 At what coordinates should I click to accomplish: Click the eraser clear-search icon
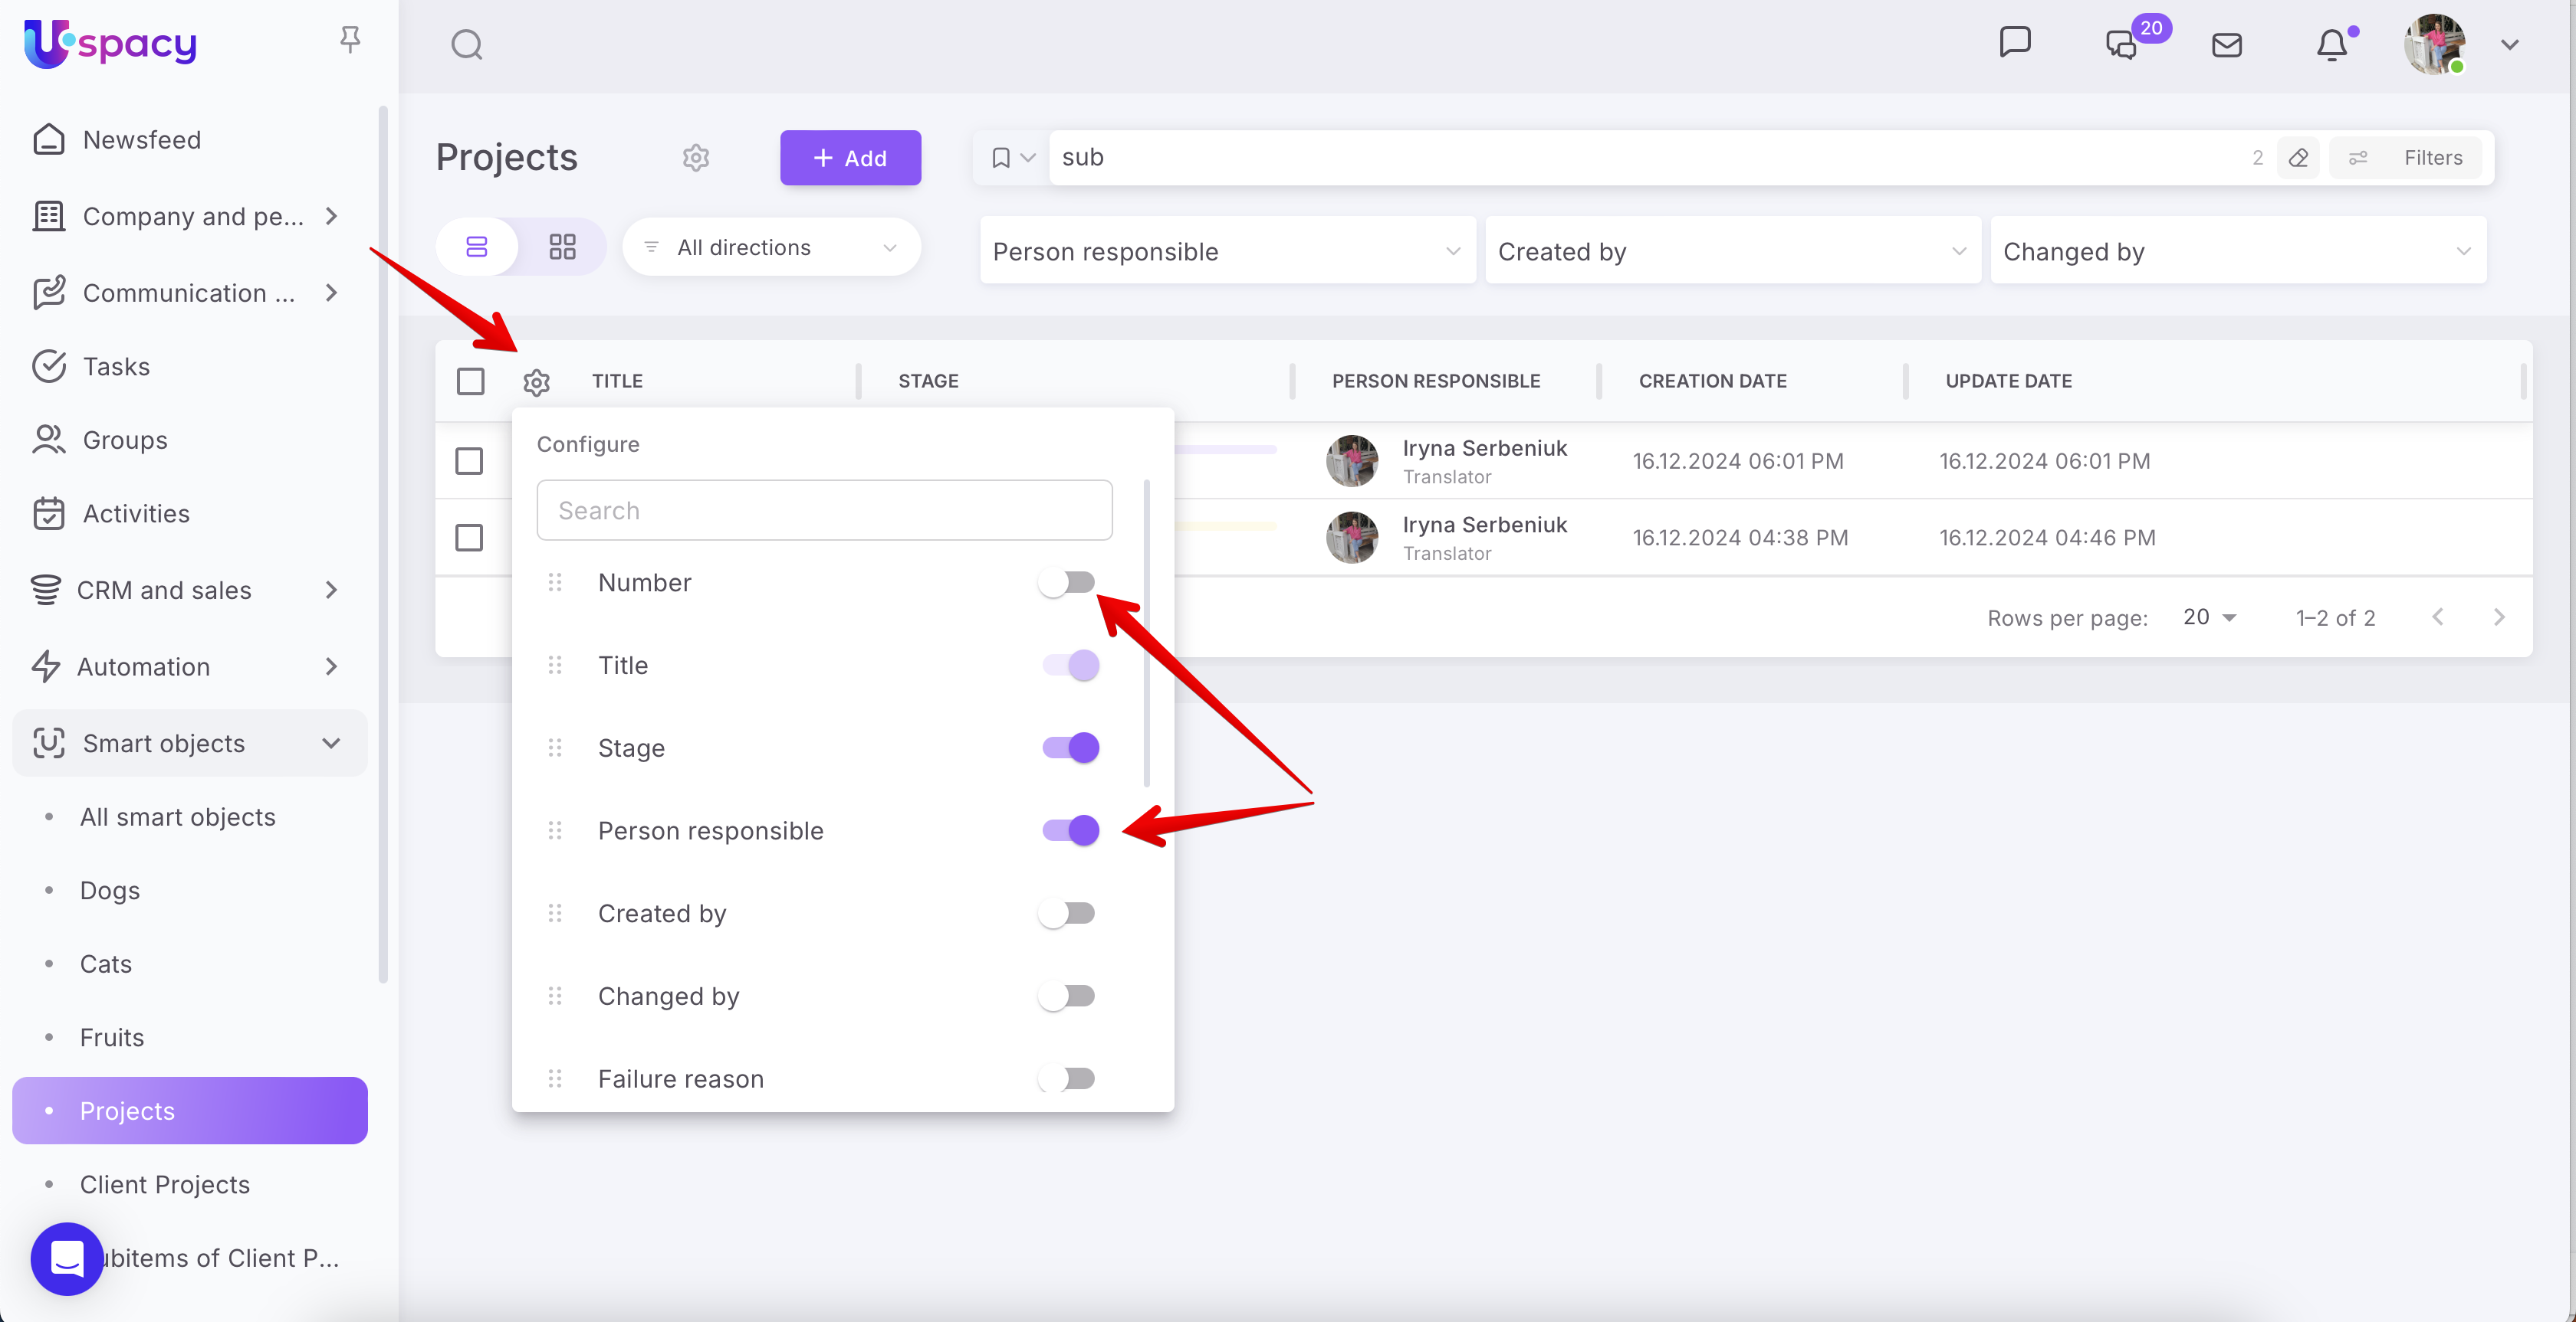coord(2298,158)
